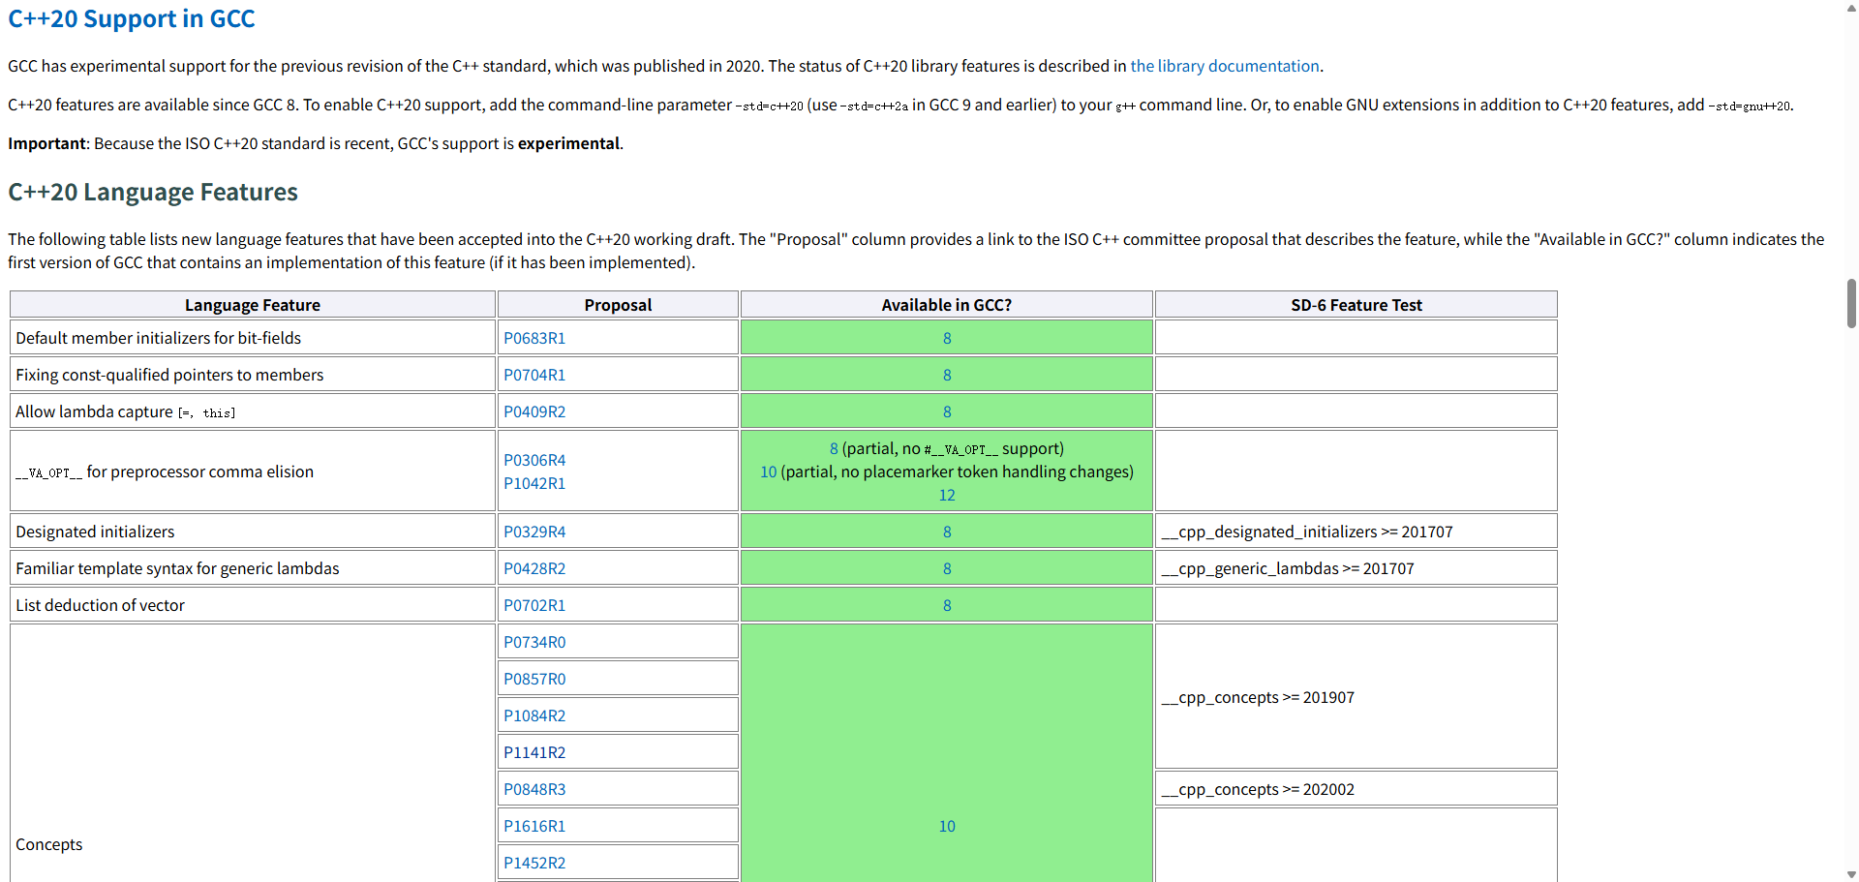The width and height of the screenshot is (1859, 882).
Task: Open proposal P0409R2 link
Action: pos(534,411)
